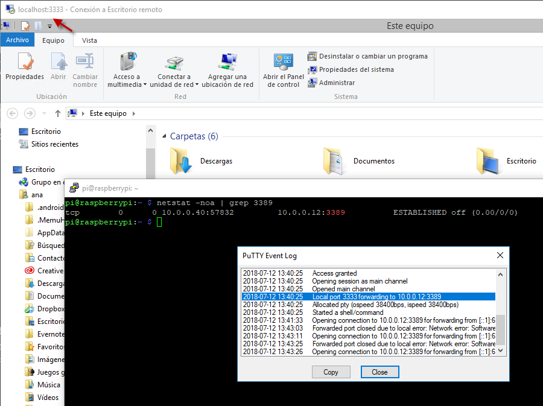The width and height of the screenshot is (543, 406).
Task: Click the computer icon in address bar
Action: point(72,113)
